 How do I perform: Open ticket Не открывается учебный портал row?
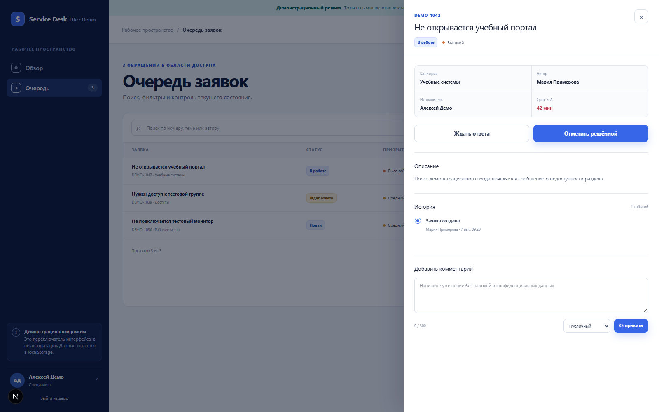coord(264,171)
